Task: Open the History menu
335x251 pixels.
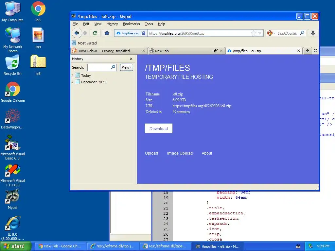Action: pyautogui.click(x=112, y=24)
